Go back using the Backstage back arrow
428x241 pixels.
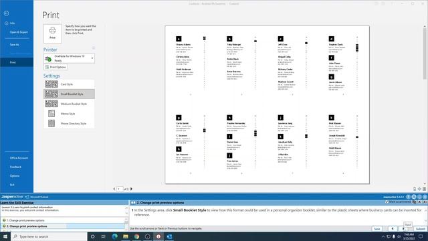click(6, 13)
